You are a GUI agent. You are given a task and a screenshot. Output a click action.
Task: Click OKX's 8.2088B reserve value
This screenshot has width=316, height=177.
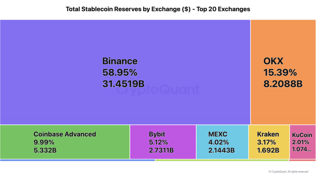pos(283,84)
